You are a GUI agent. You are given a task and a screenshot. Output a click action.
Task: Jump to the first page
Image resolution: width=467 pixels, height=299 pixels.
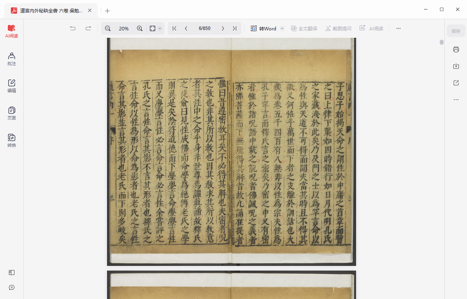tap(174, 28)
